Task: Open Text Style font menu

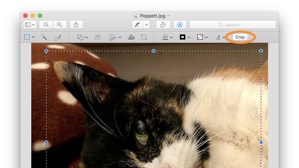Action: pyautogui.click(x=218, y=37)
